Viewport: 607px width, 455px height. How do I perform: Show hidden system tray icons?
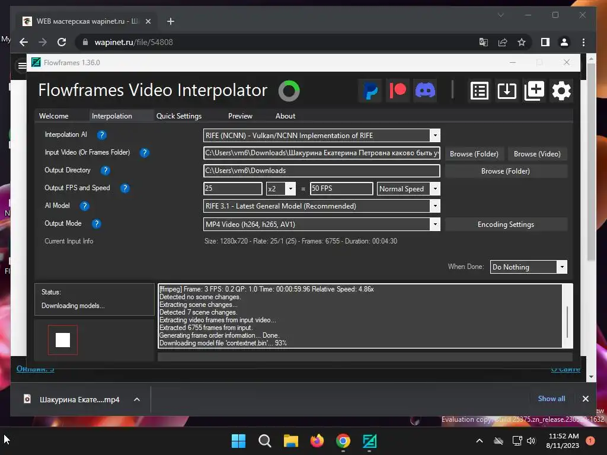pyautogui.click(x=479, y=441)
